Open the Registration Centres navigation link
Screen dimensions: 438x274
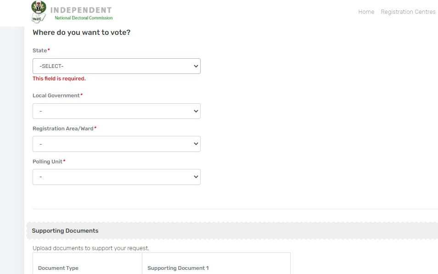pyautogui.click(x=408, y=12)
